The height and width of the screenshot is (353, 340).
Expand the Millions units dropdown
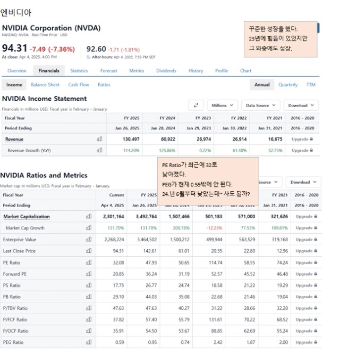coord(222,105)
